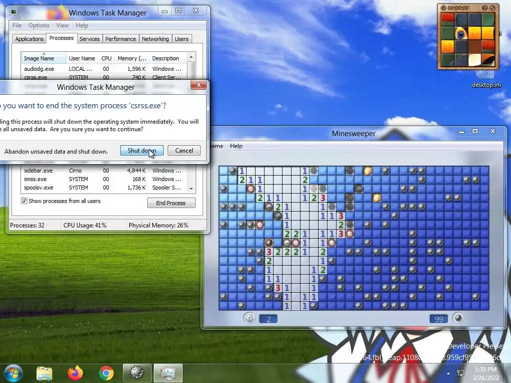Click the process list scroll up arrow
511x383 pixels.
coord(191,57)
